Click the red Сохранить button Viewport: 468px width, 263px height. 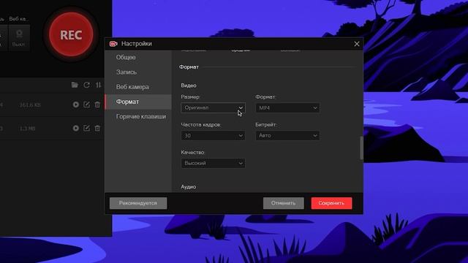(x=331, y=203)
